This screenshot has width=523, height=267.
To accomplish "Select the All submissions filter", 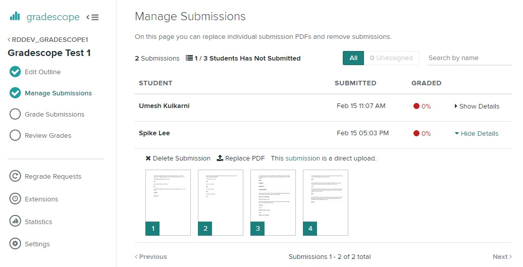I will pos(353,58).
